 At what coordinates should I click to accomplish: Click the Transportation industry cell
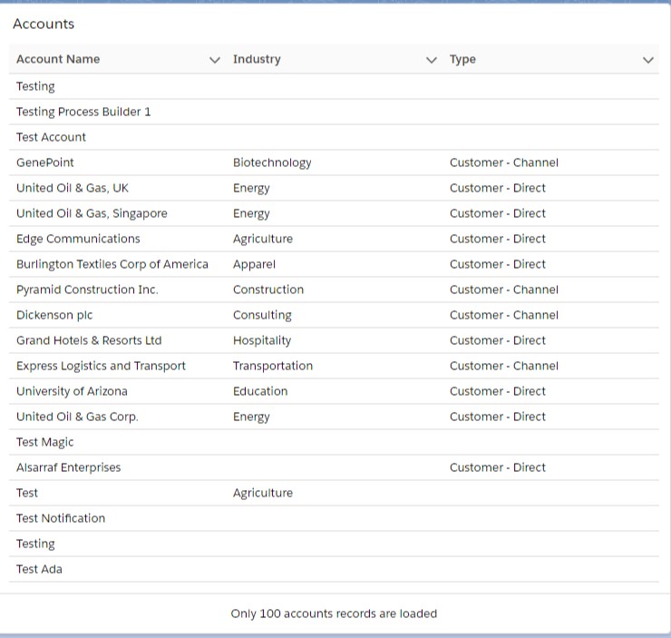click(x=273, y=366)
